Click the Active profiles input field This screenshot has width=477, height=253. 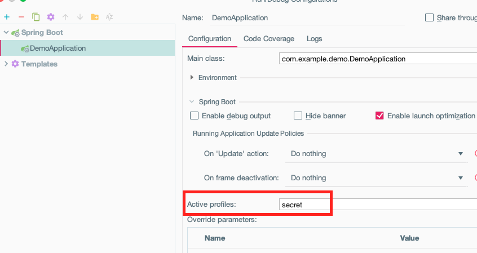tap(378, 205)
